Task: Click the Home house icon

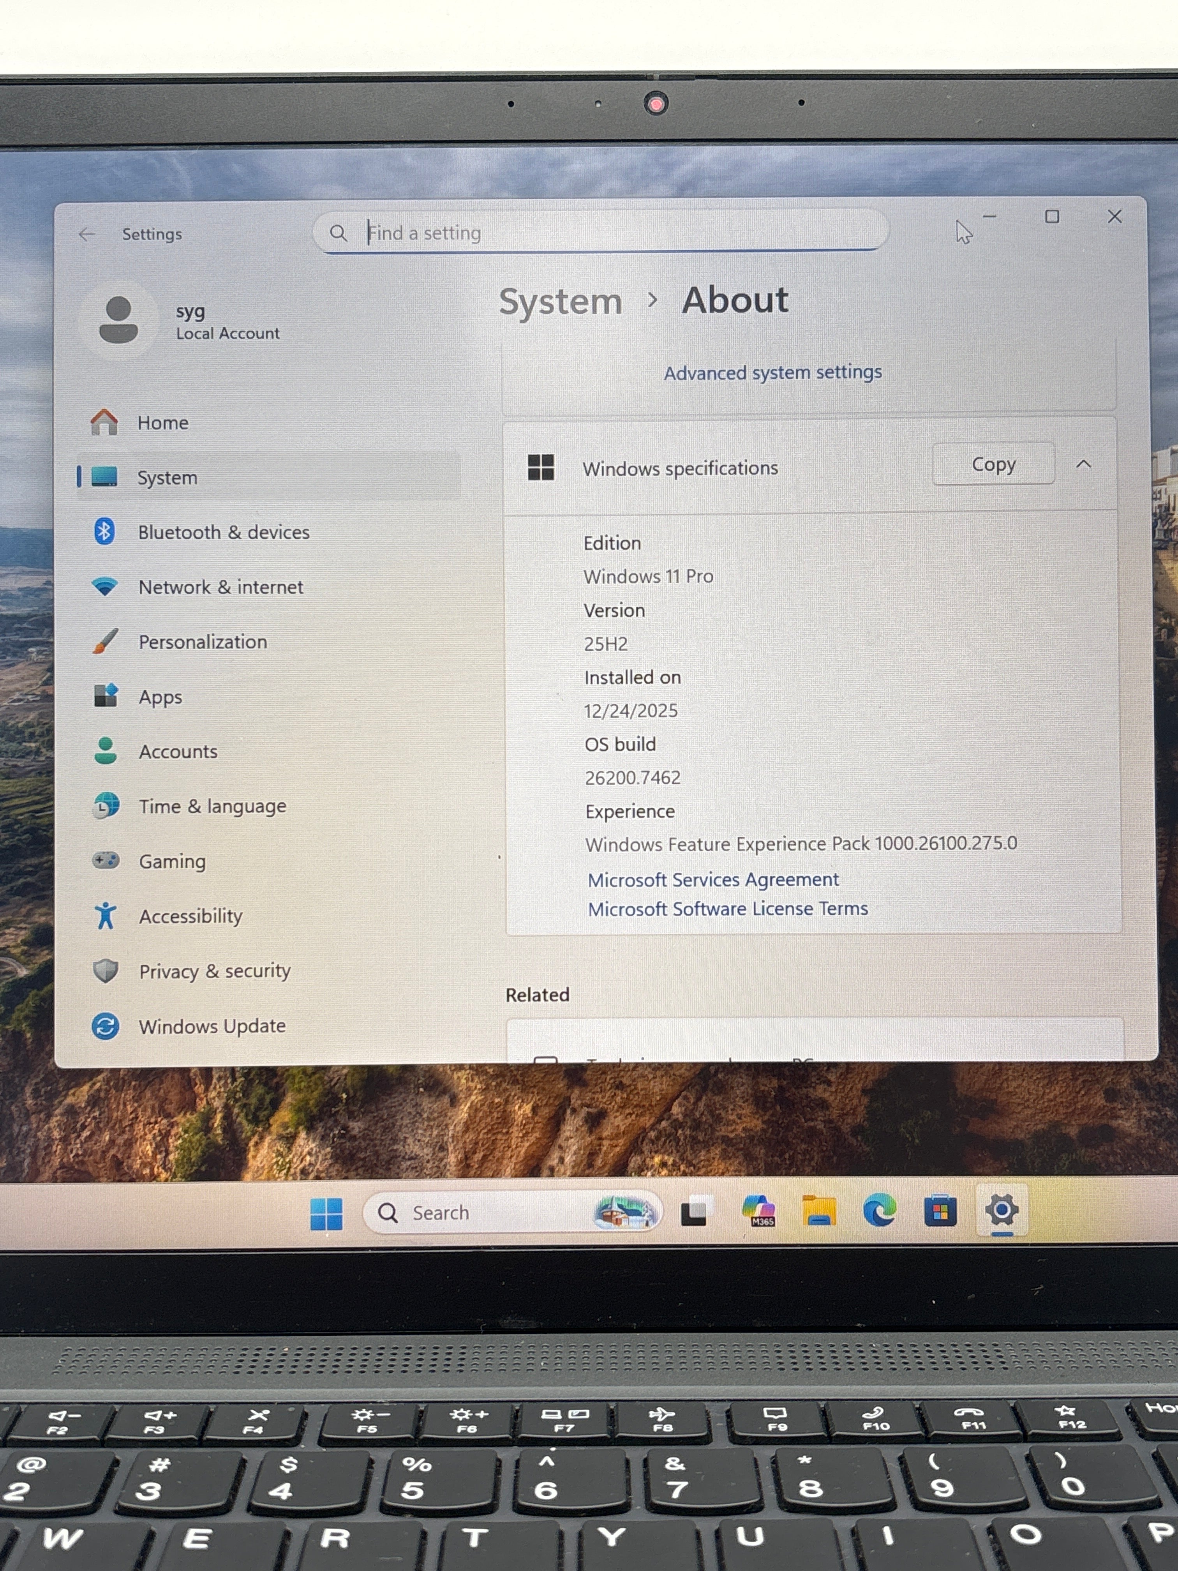Action: [x=104, y=422]
